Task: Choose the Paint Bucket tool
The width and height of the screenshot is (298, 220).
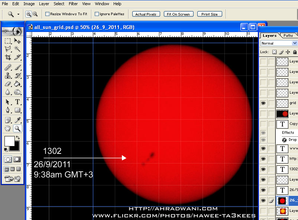Action: pos(17,84)
